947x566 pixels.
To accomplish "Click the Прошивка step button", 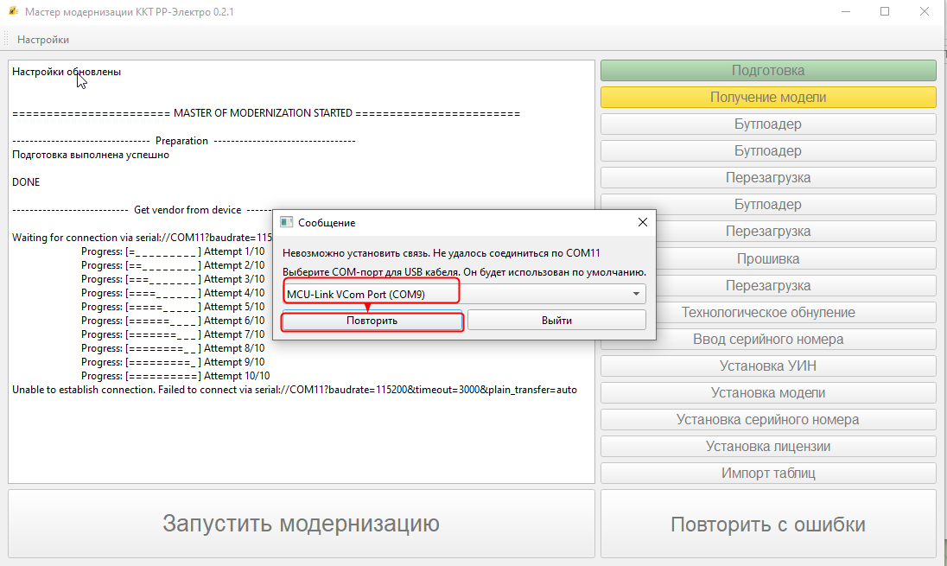I will (x=768, y=258).
